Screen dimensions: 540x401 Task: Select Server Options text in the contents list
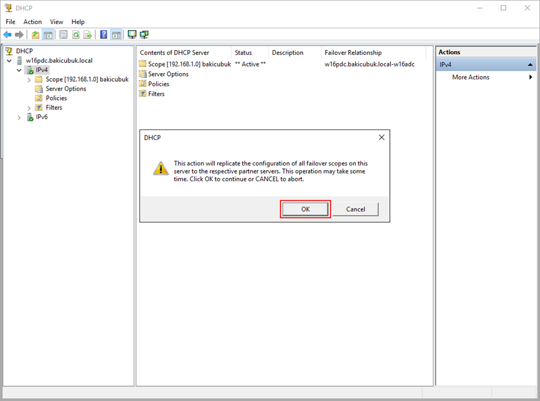[168, 74]
